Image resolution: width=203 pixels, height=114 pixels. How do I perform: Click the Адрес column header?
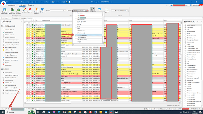pos(146,21)
